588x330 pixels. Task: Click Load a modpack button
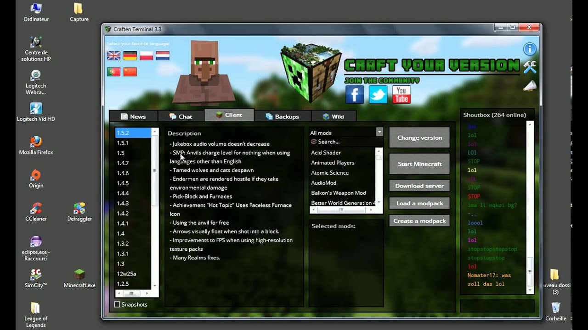tap(419, 203)
